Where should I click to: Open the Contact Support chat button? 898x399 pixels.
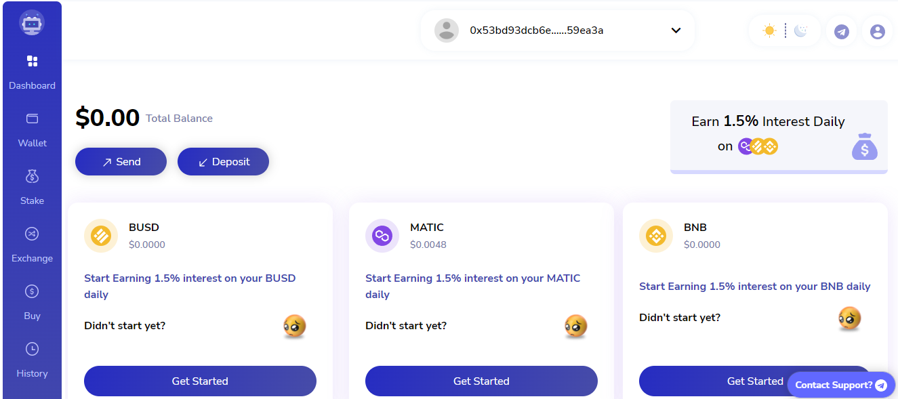click(841, 385)
